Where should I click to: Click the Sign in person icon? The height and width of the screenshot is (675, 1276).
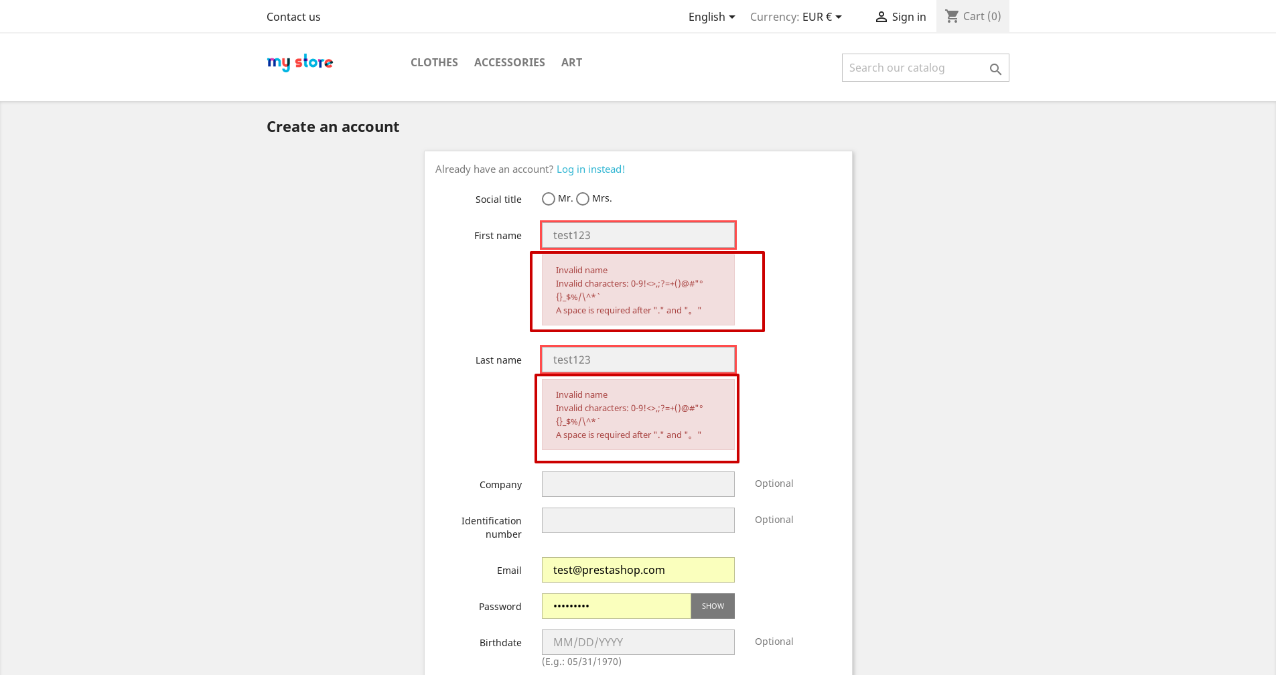(880, 16)
